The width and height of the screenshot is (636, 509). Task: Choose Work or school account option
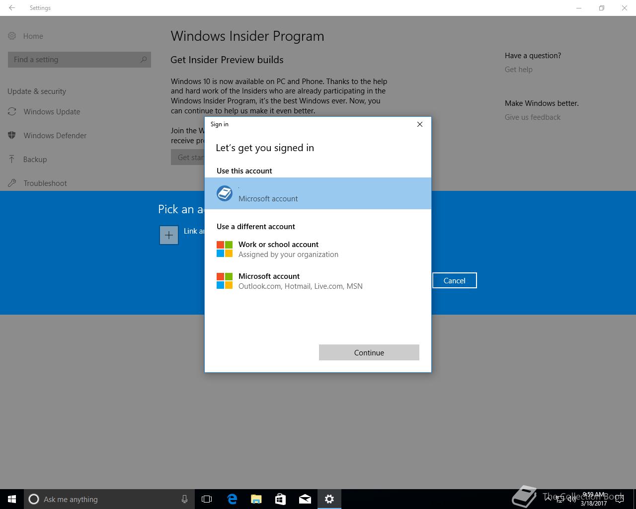click(x=318, y=249)
